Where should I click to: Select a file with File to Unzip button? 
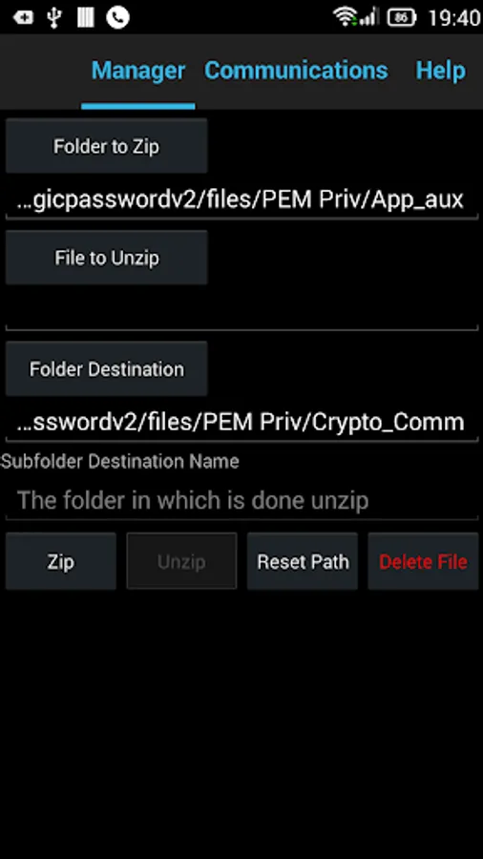[106, 258]
